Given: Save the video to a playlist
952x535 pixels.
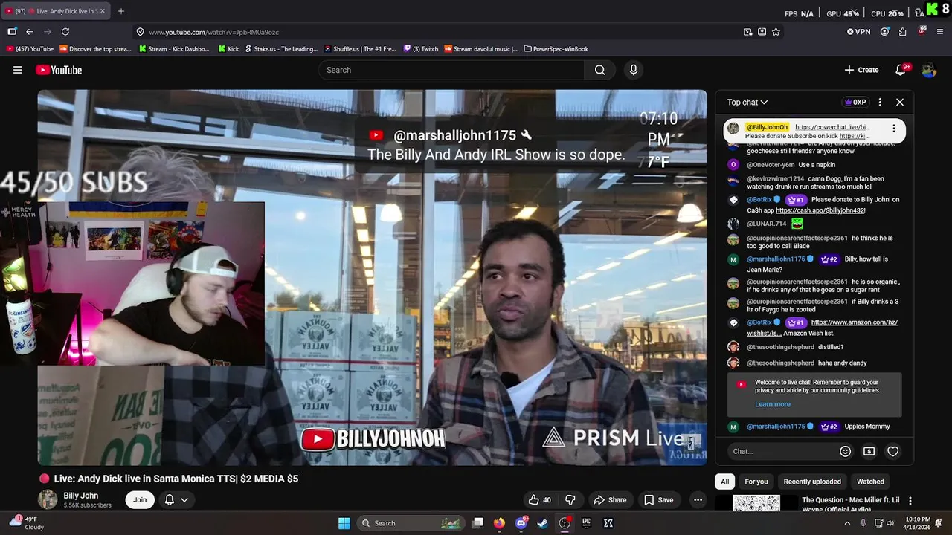Looking at the screenshot, I should pos(658,500).
